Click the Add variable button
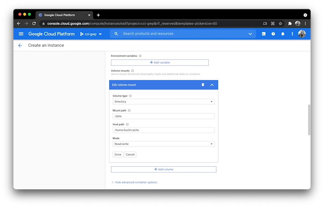The width and height of the screenshot is (324, 207). 160,62
